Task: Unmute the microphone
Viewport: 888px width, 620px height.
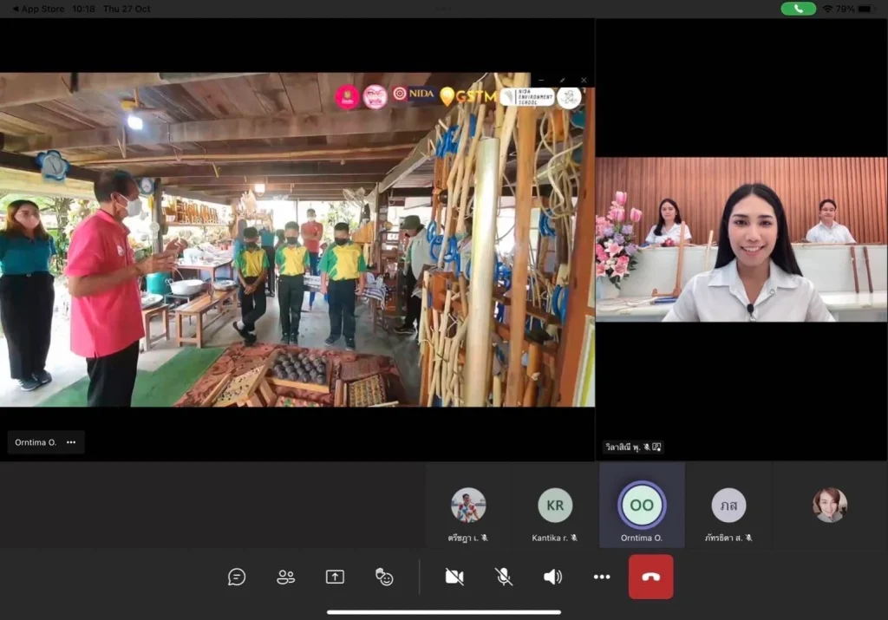Action: (x=503, y=578)
